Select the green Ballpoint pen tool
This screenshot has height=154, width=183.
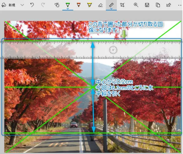click(x=68, y=5)
